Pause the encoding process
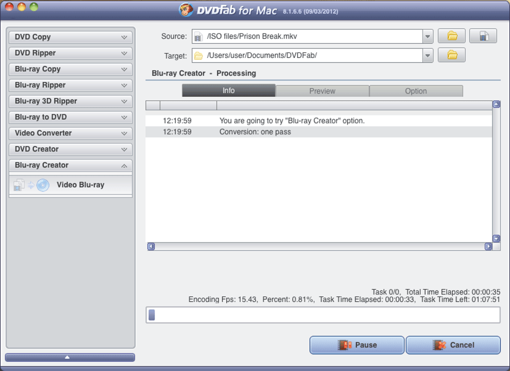The width and height of the screenshot is (510, 371). click(357, 345)
